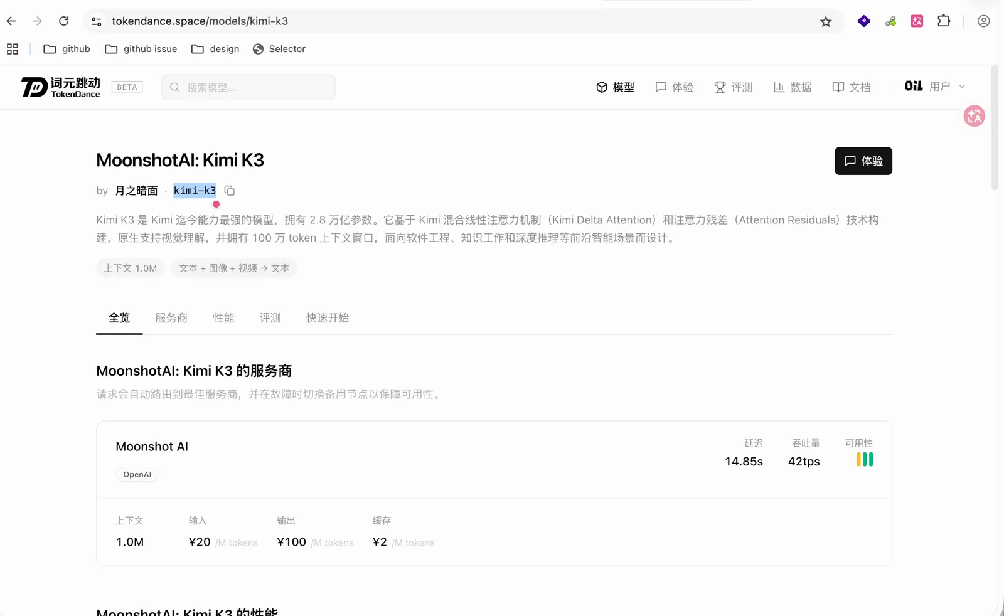Image resolution: width=1004 pixels, height=616 pixels.
Task: Click the address bar URL
Action: (x=200, y=21)
